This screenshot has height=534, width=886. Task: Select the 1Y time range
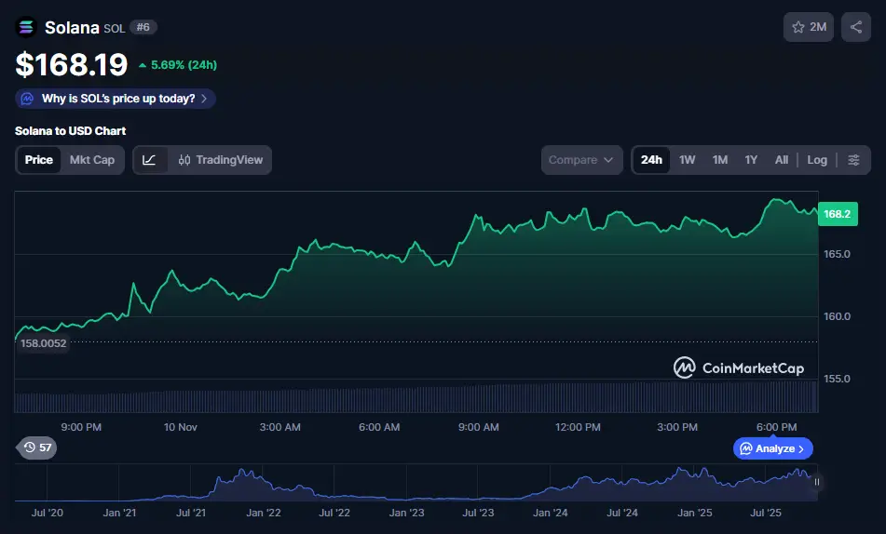coord(751,160)
